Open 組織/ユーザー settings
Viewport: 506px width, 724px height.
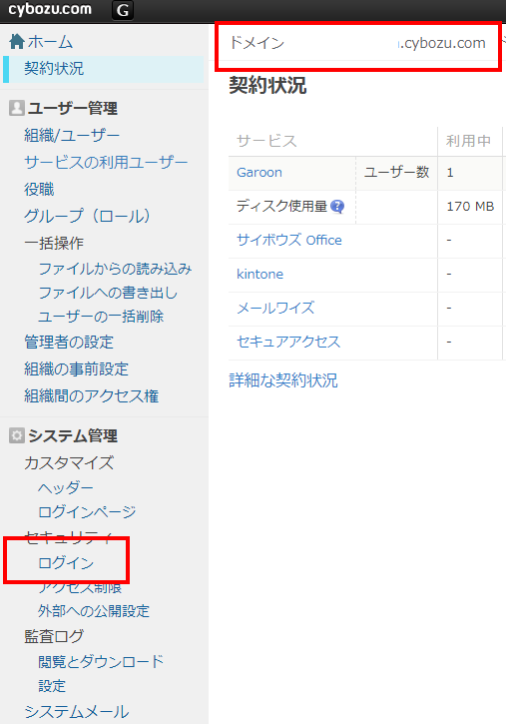coord(72,135)
